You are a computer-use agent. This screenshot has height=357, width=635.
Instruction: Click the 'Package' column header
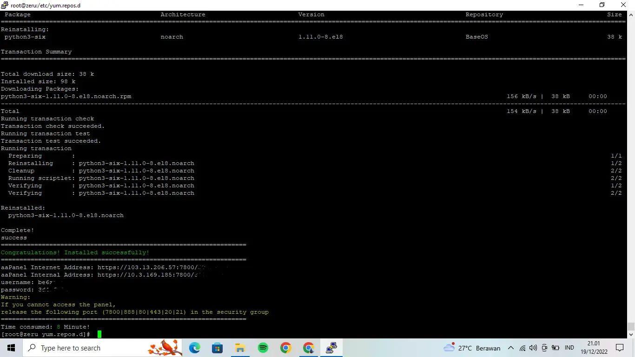pos(18,14)
